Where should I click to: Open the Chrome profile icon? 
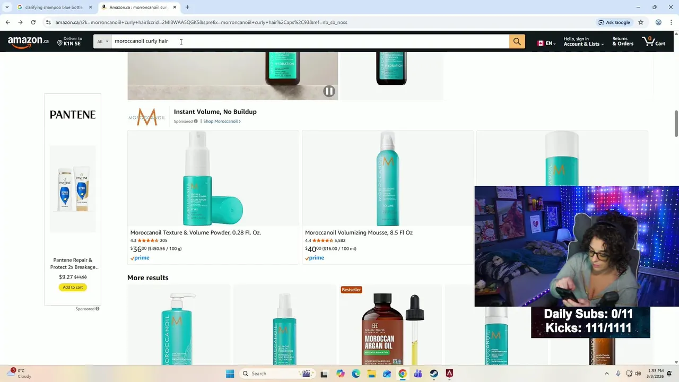658,22
